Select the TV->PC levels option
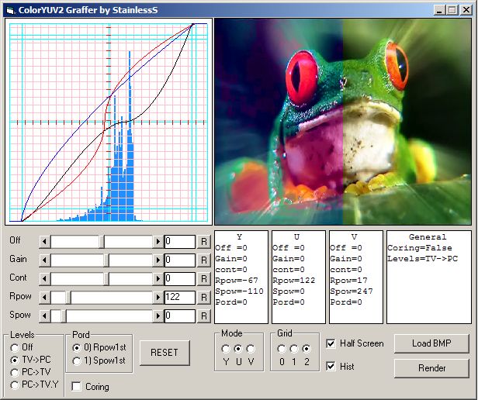Viewport: 478px width, 400px height. [x=14, y=360]
